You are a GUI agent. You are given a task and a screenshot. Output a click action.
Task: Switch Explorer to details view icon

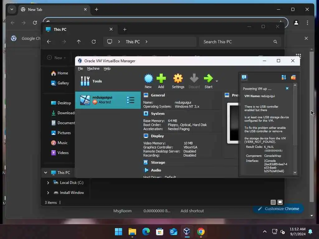point(273,202)
